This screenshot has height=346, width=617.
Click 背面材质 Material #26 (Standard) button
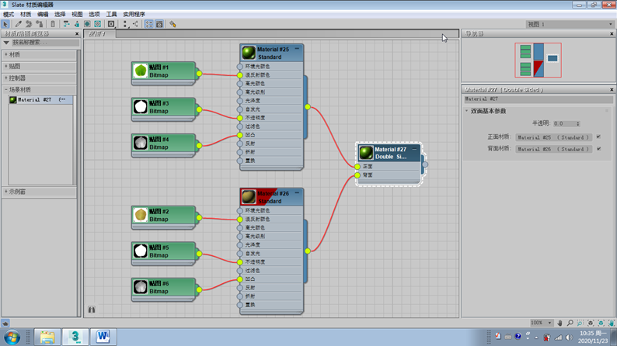tap(553, 149)
